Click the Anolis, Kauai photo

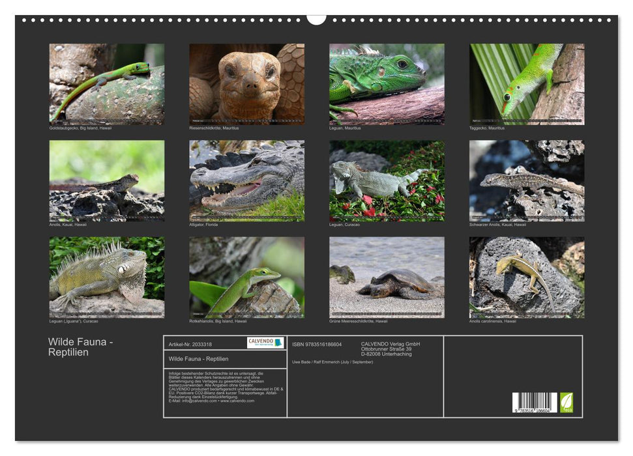(107, 180)
